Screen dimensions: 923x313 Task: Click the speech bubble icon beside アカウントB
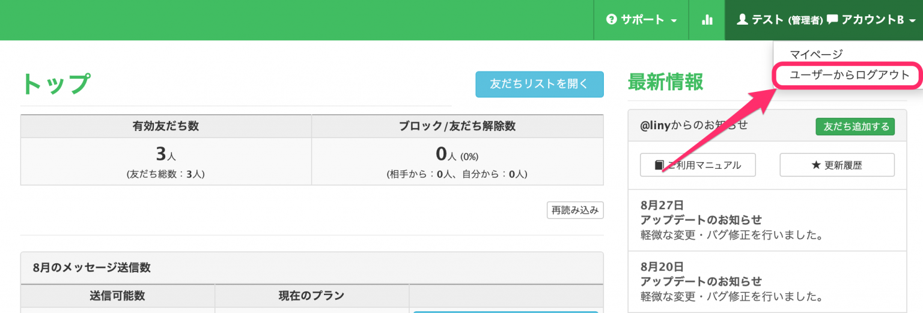(832, 20)
